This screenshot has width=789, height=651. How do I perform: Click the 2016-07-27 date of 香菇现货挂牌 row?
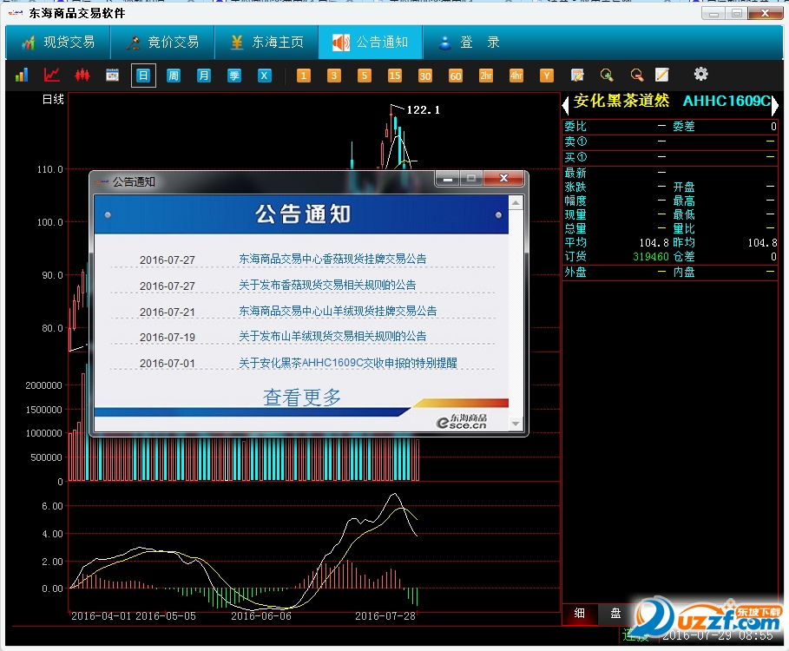coord(167,260)
